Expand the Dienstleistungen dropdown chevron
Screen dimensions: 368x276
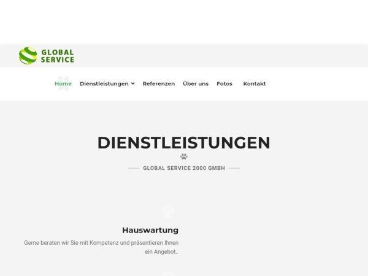(133, 83)
